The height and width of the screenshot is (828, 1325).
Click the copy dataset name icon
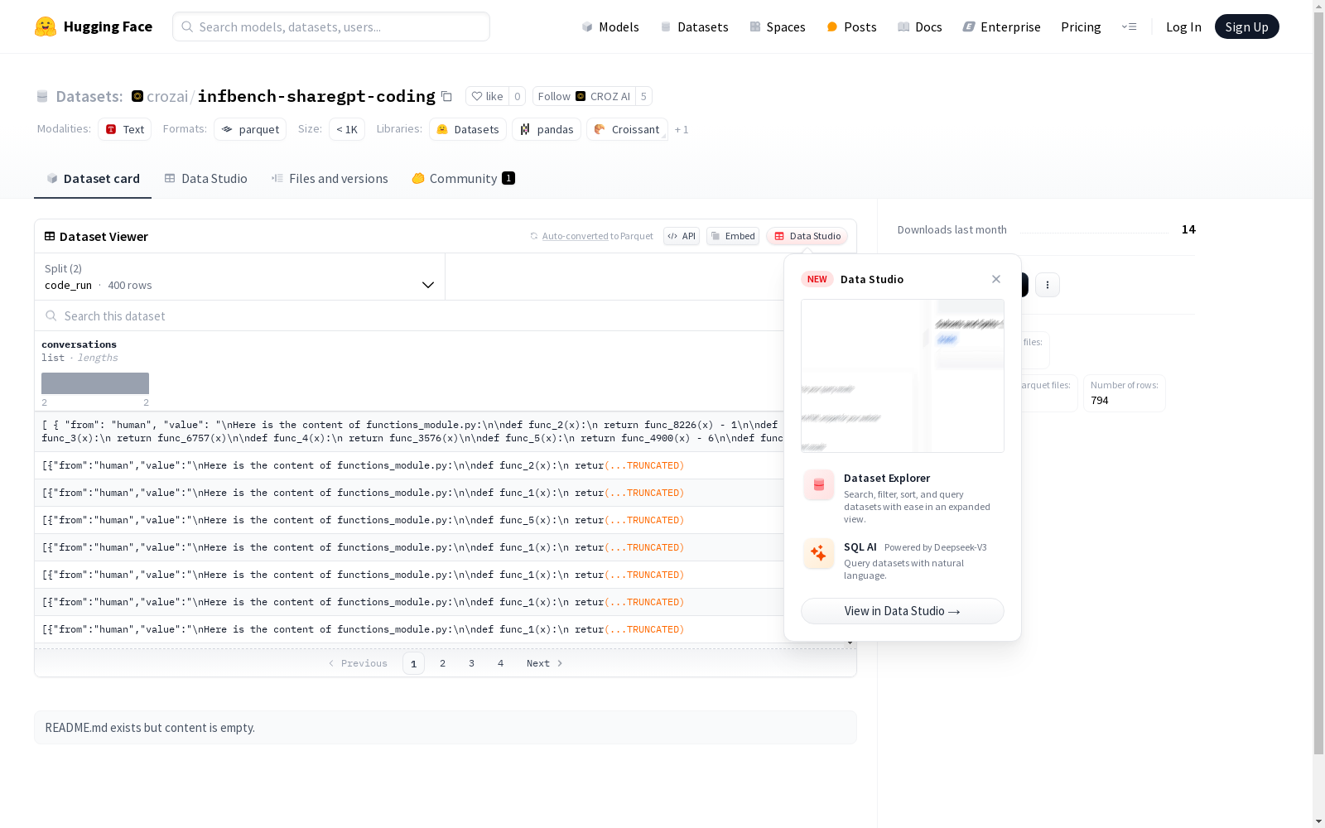point(446,96)
